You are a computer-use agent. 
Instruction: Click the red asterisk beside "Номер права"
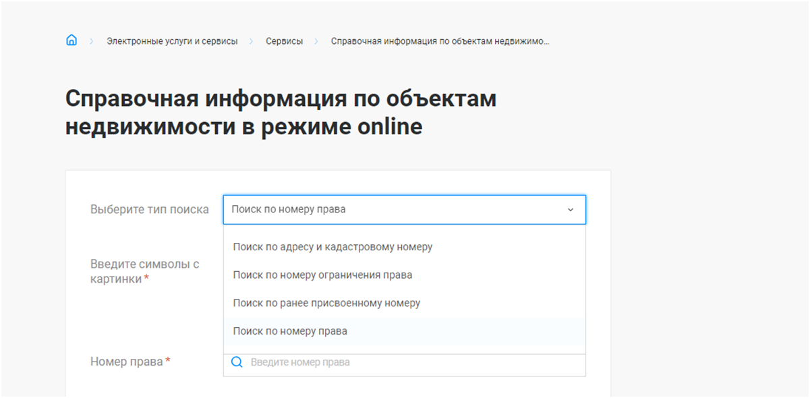168,362
